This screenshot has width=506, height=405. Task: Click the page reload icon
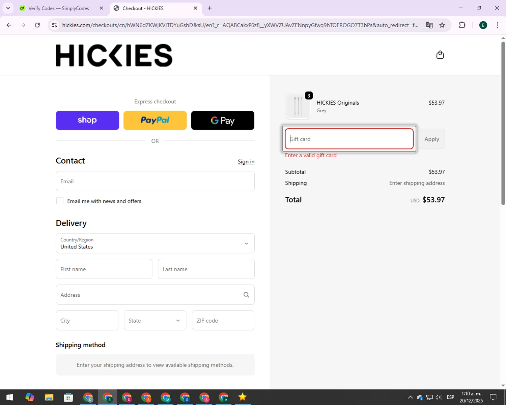(37, 25)
